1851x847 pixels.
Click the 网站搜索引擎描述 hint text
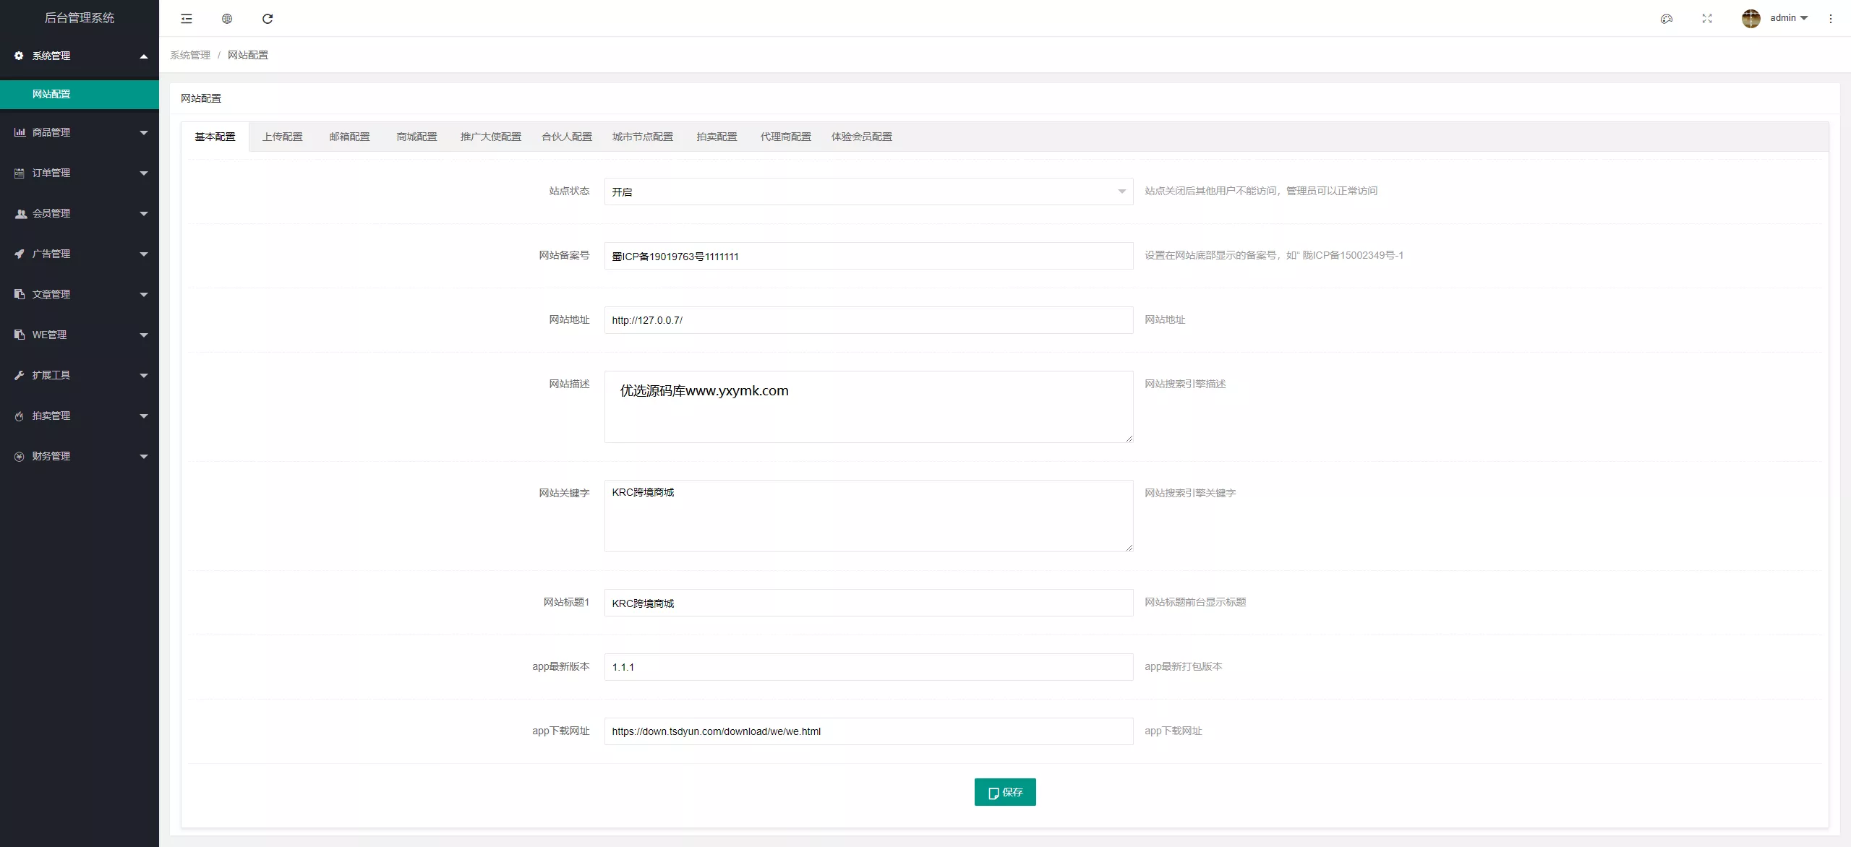coord(1185,384)
